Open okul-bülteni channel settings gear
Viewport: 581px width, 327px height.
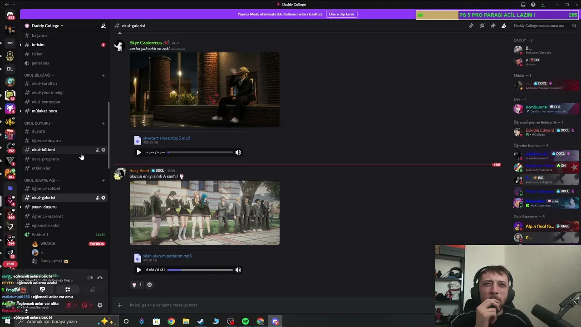[x=103, y=150]
